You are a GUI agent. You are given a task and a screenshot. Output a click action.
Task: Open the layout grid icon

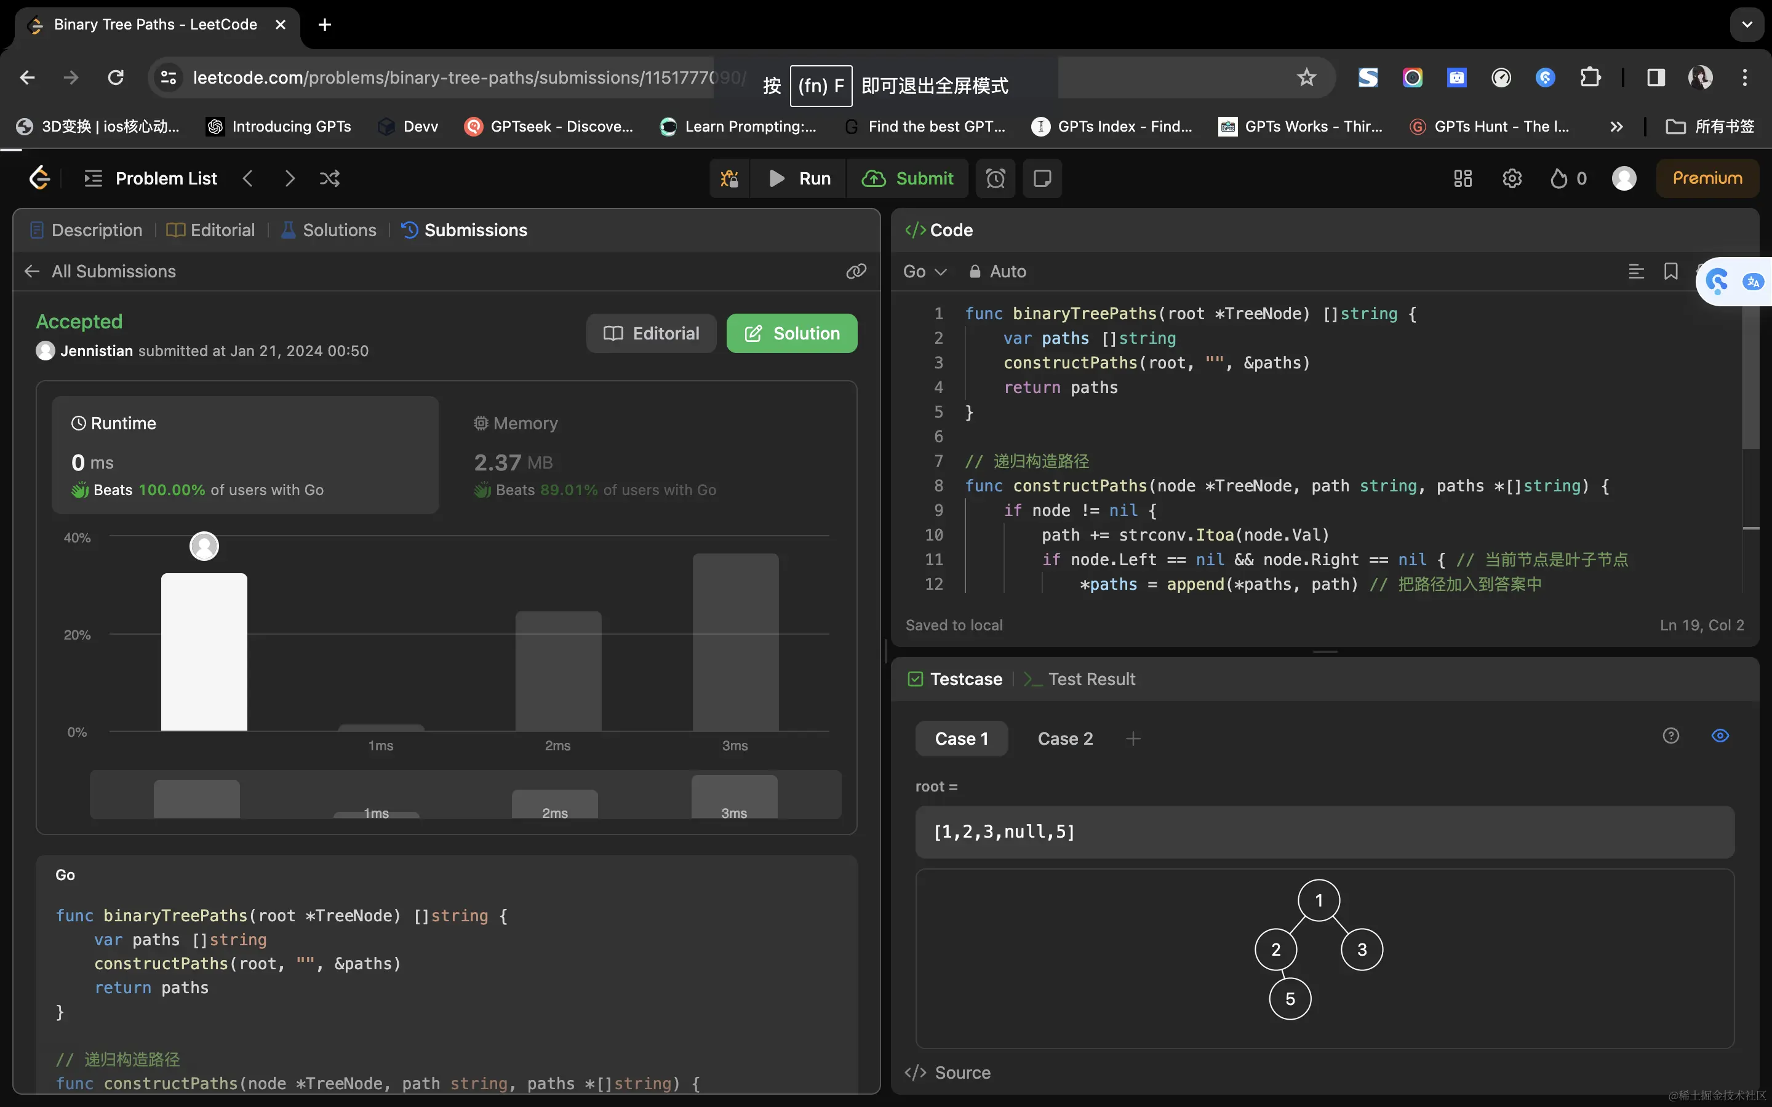click(x=1463, y=178)
